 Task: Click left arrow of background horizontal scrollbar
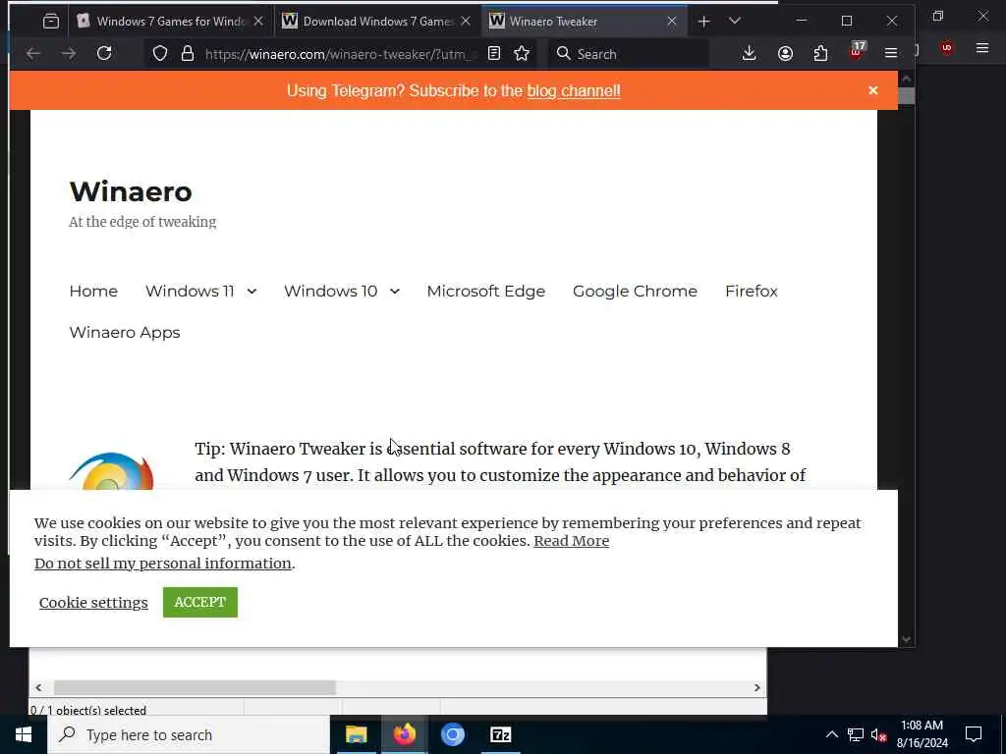(x=38, y=687)
